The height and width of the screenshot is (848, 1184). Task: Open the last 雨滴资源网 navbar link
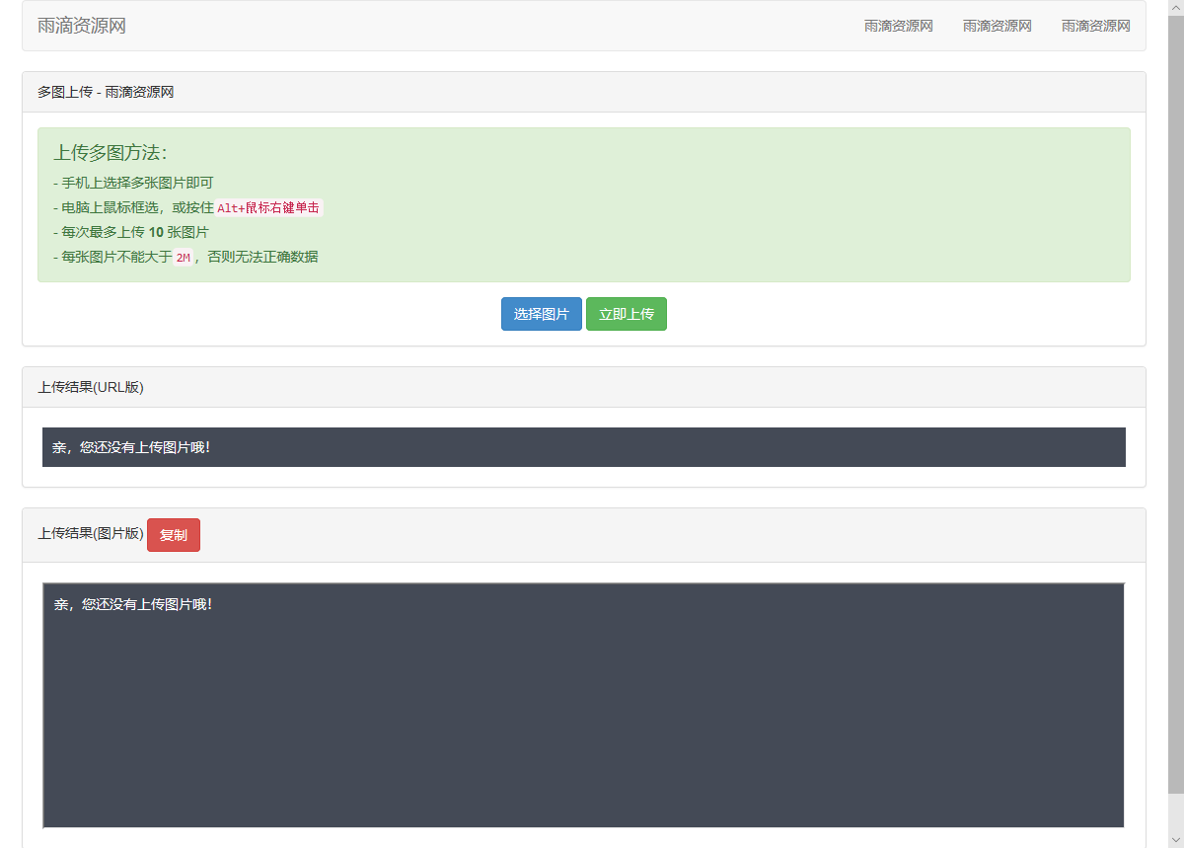click(1095, 26)
